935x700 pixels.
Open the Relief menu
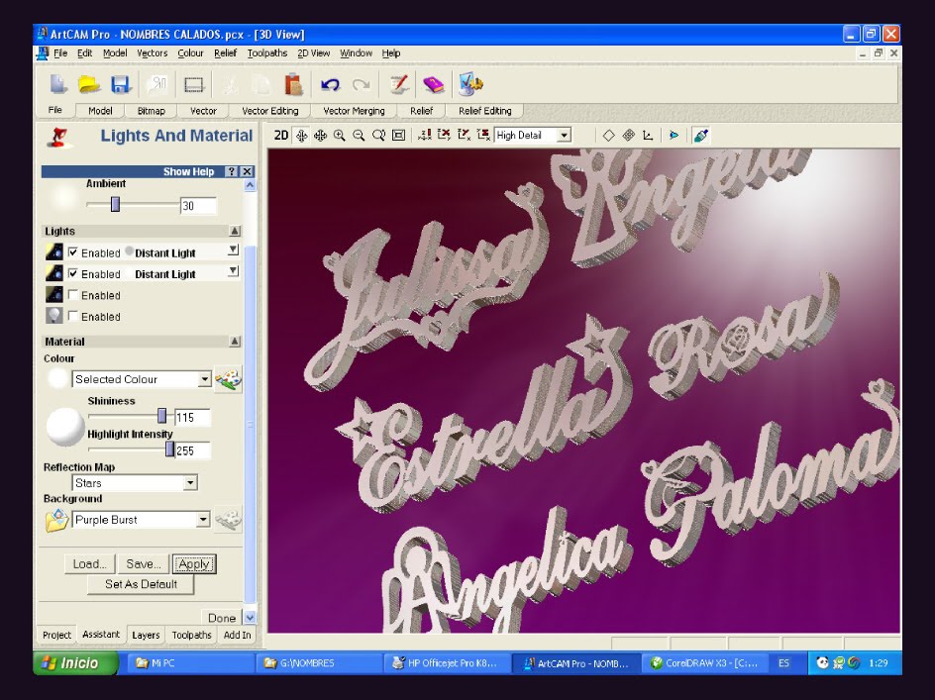pyautogui.click(x=226, y=53)
